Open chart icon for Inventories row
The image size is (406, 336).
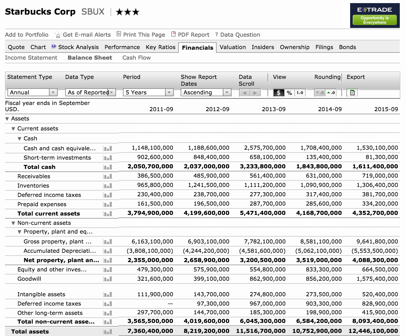[x=108, y=186]
